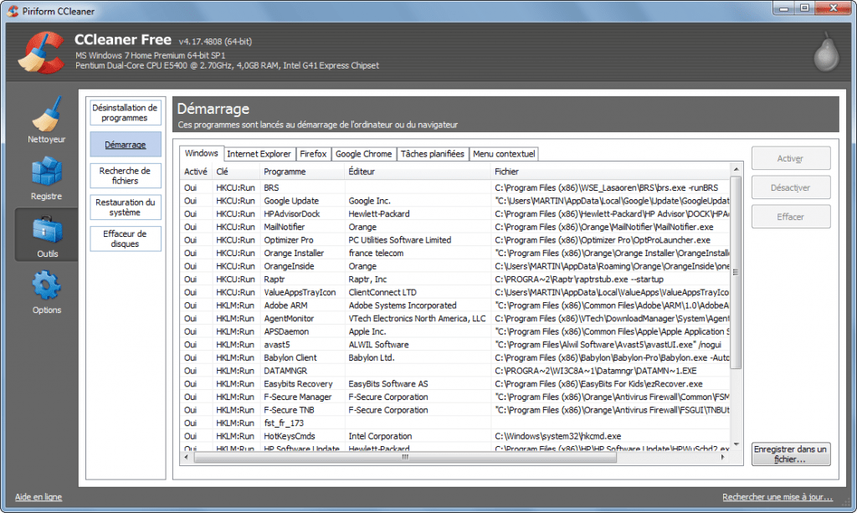Sort by the Fichier column header
857x513 pixels.
(610, 172)
